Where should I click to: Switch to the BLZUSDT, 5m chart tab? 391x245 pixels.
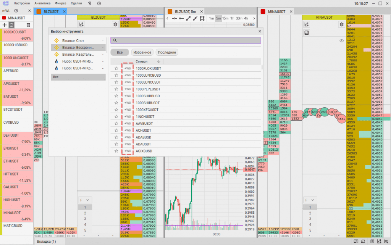pos(185,11)
